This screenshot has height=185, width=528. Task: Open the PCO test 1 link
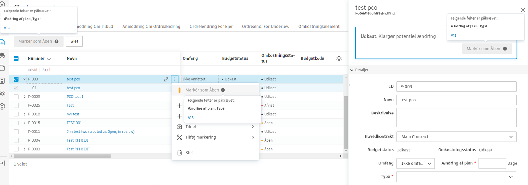pyautogui.click(x=75, y=97)
